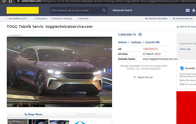Open the Watch Video tab
Viewport: 196px width, 124px height.
[x=86, y=115]
